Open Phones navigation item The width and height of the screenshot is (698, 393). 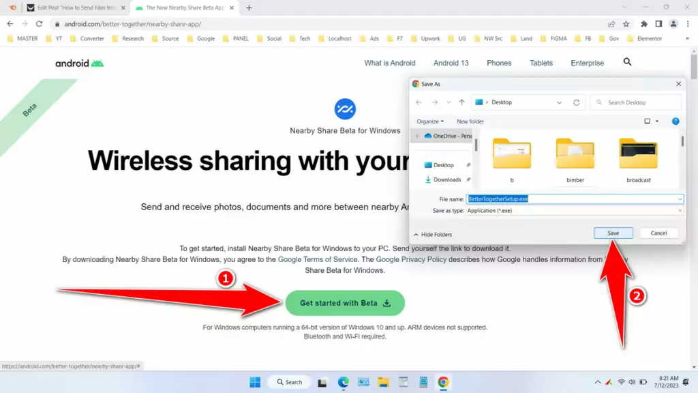click(x=499, y=63)
